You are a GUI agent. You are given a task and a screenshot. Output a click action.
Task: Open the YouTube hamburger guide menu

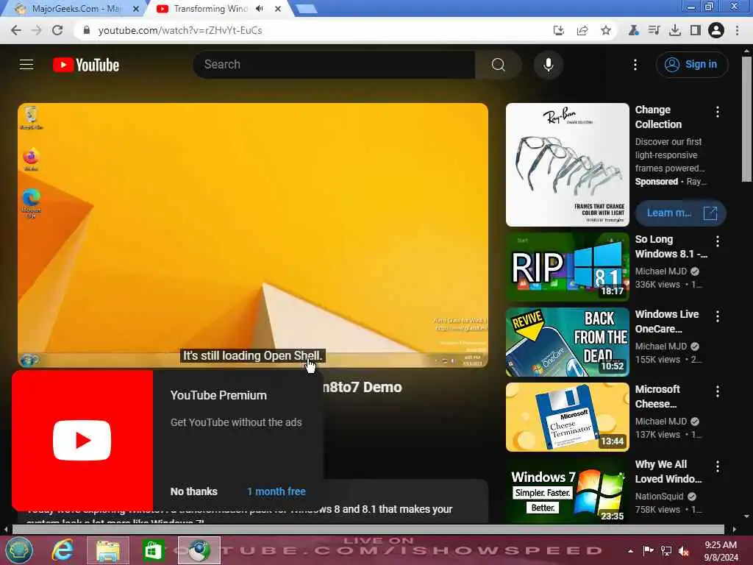(26, 65)
